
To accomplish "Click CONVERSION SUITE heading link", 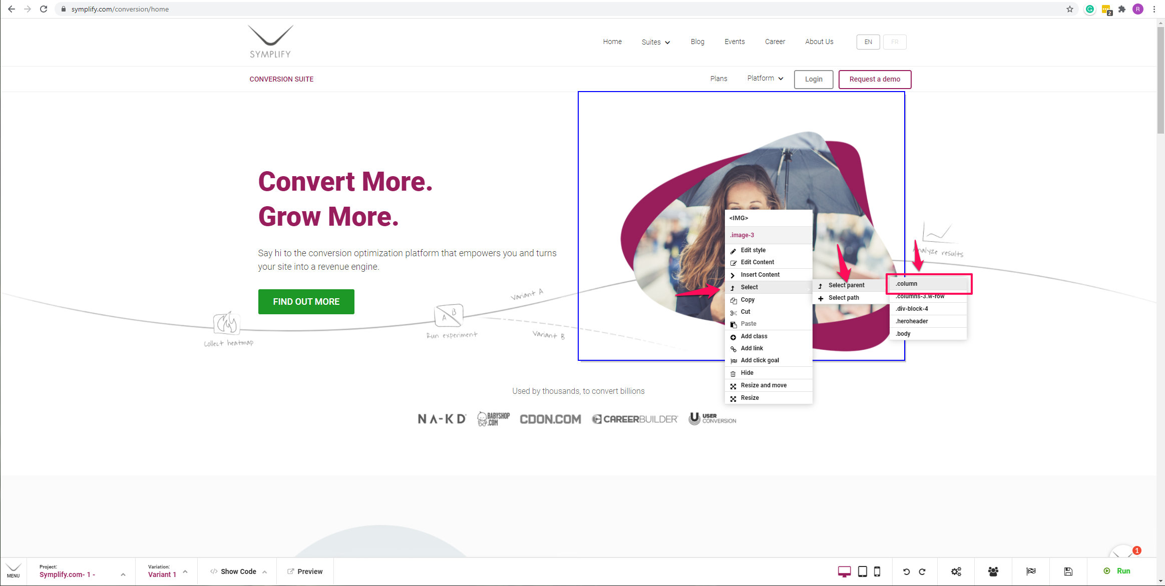I will (x=281, y=79).
